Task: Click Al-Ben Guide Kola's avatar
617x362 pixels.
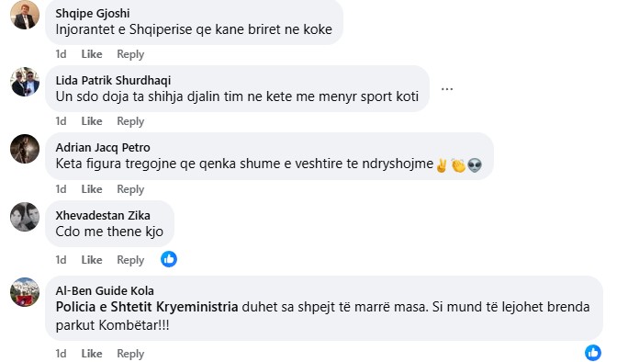Action: point(25,292)
